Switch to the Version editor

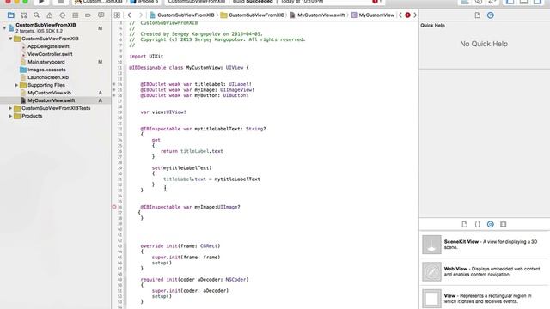(x=492, y=2)
